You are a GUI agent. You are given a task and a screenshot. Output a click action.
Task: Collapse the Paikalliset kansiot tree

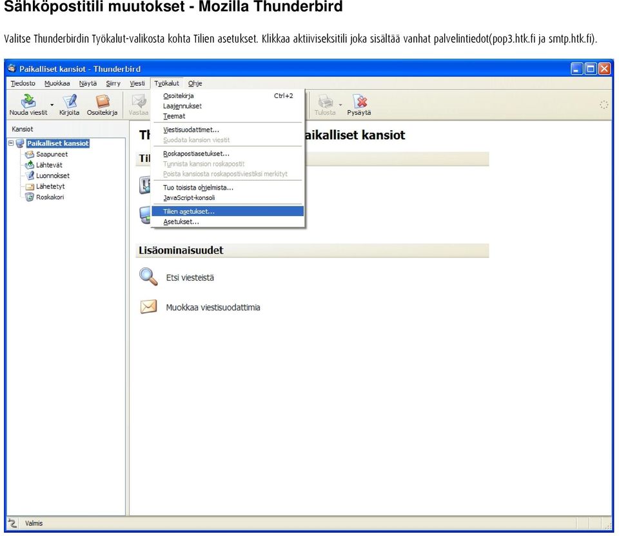pyautogui.click(x=11, y=143)
